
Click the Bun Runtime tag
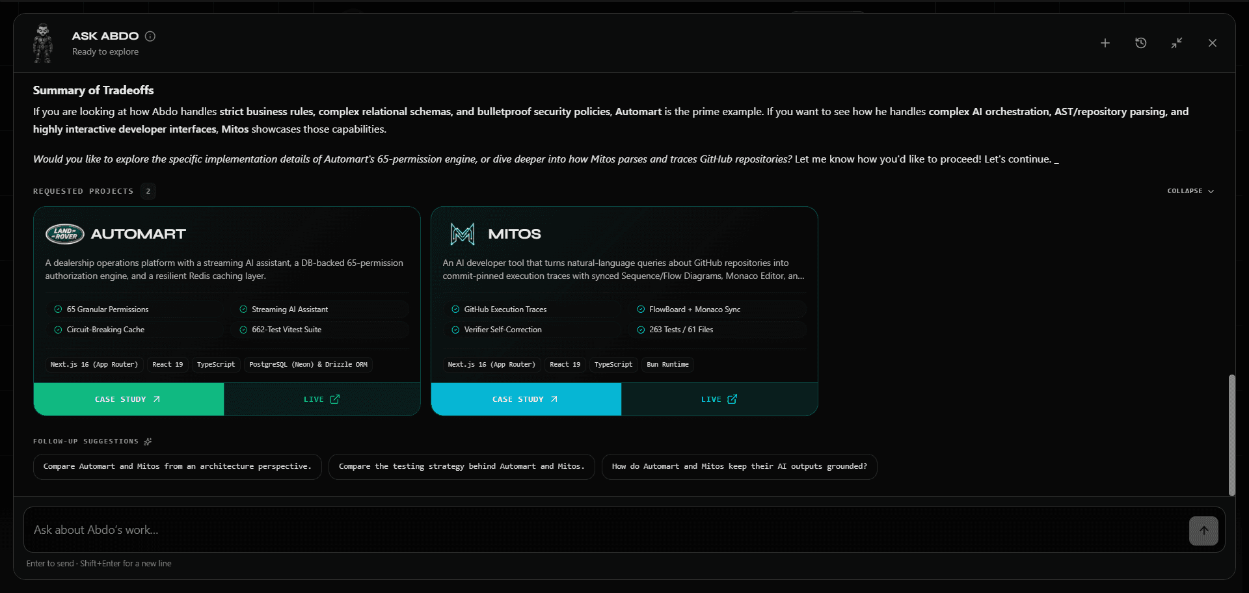click(x=667, y=365)
